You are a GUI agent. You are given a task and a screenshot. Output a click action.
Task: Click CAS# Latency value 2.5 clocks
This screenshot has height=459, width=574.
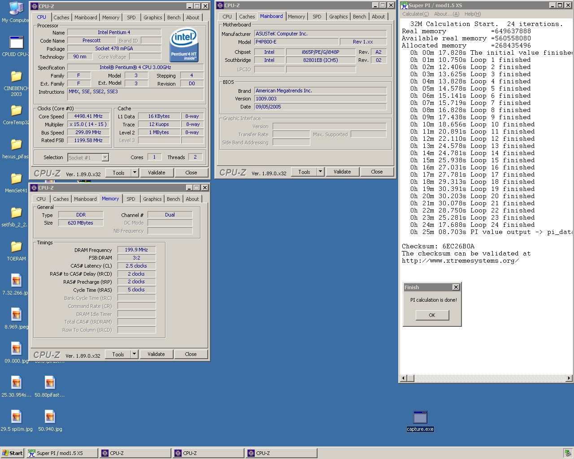pyautogui.click(x=136, y=266)
